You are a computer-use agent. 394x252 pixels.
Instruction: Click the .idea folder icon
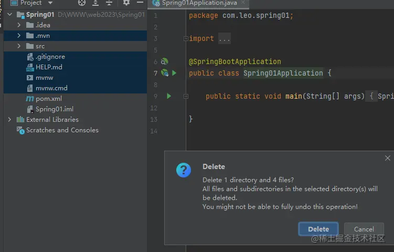tap(30, 25)
